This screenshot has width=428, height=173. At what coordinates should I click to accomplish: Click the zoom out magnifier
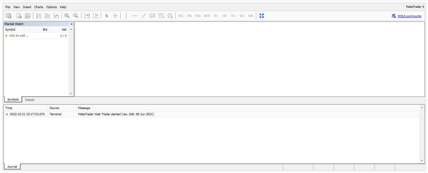tap(76, 16)
